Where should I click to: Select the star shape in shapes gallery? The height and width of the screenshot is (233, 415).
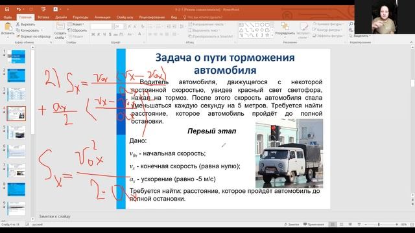(x=267, y=35)
